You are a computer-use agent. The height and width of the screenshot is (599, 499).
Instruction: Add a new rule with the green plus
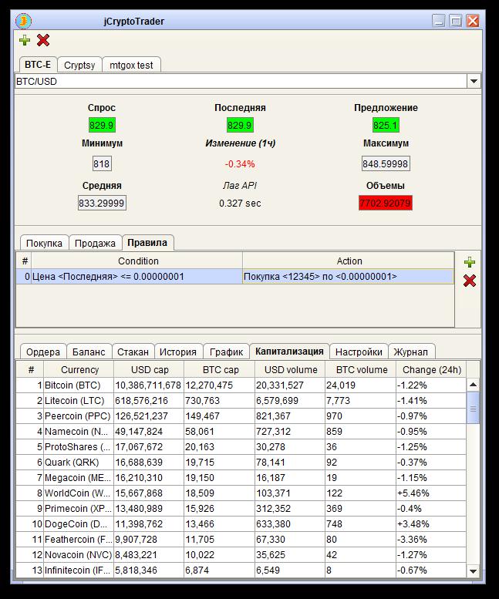pos(469,262)
